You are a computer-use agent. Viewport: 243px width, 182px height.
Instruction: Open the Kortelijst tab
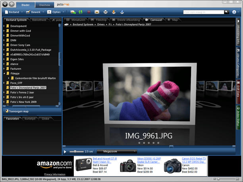click(30, 119)
